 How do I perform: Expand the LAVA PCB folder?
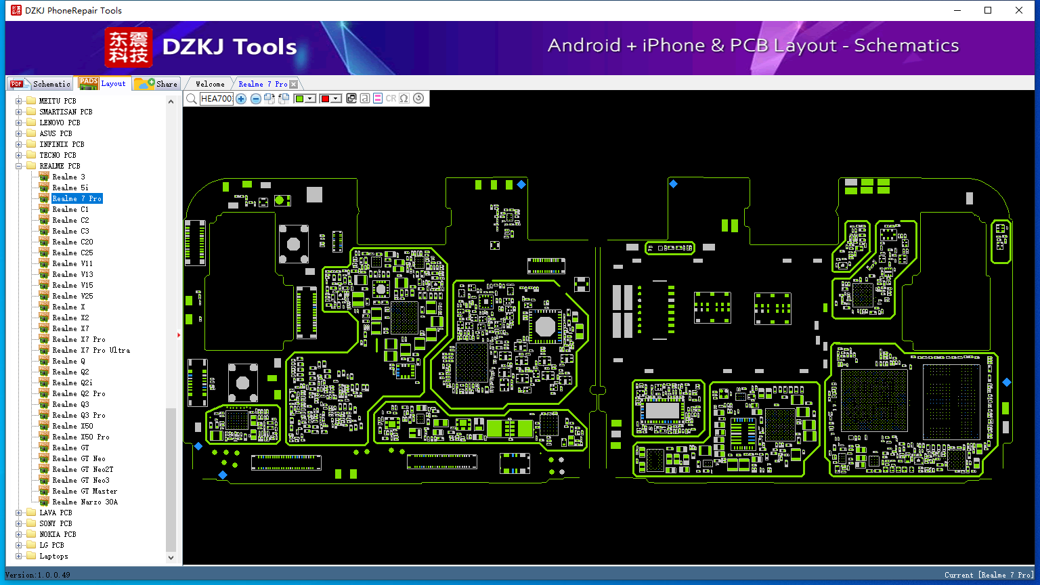point(20,513)
